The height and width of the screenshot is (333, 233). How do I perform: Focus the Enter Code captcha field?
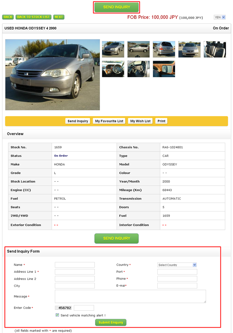84,308
